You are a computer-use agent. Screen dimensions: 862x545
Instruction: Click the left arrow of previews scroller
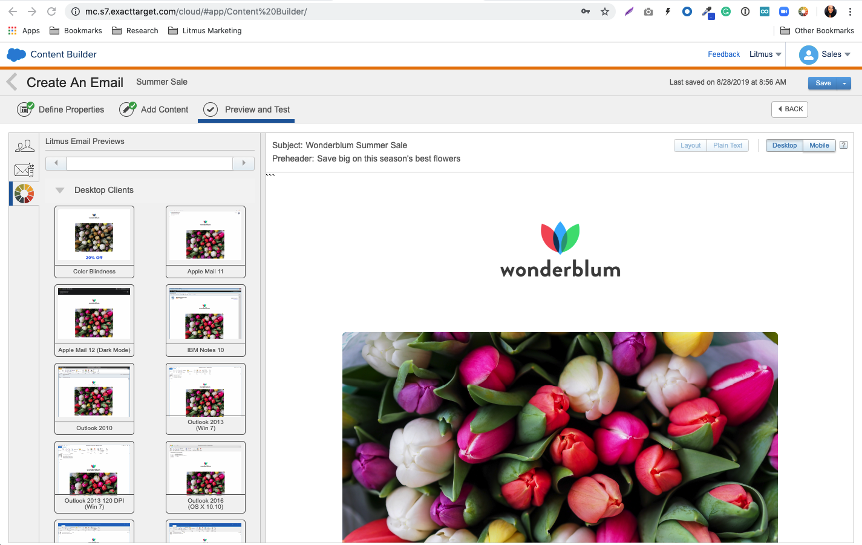(x=56, y=163)
